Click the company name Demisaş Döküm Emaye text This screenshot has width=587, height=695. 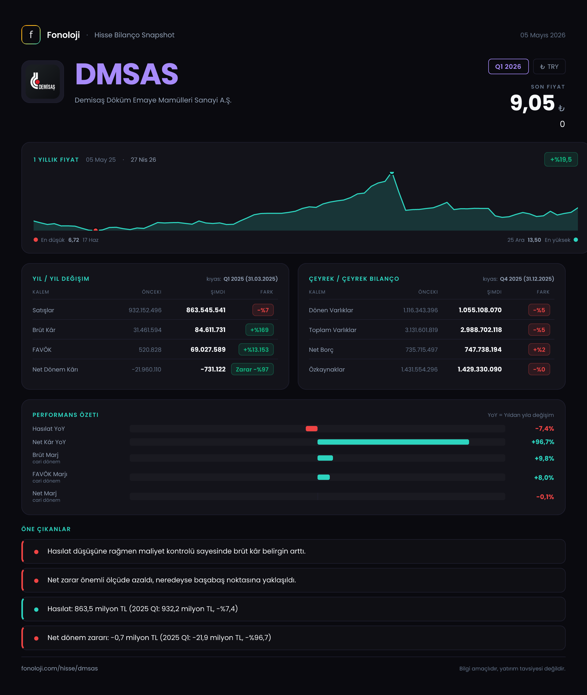tap(153, 100)
